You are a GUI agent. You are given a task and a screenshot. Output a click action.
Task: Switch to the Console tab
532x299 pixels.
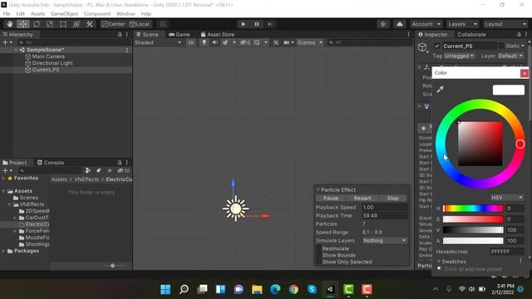pyautogui.click(x=50, y=163)
